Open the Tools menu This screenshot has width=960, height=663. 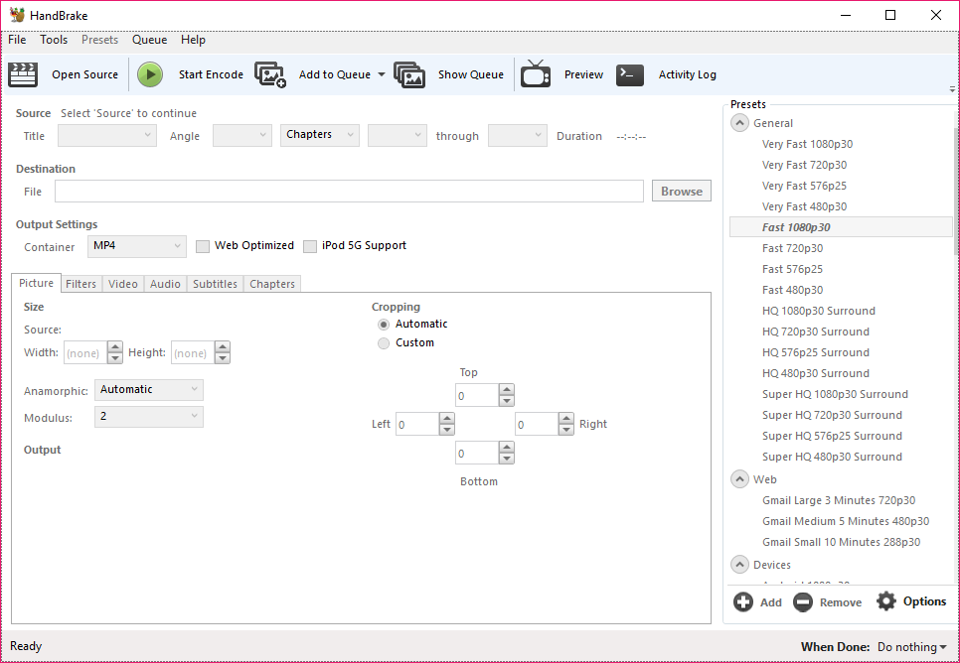54,40
